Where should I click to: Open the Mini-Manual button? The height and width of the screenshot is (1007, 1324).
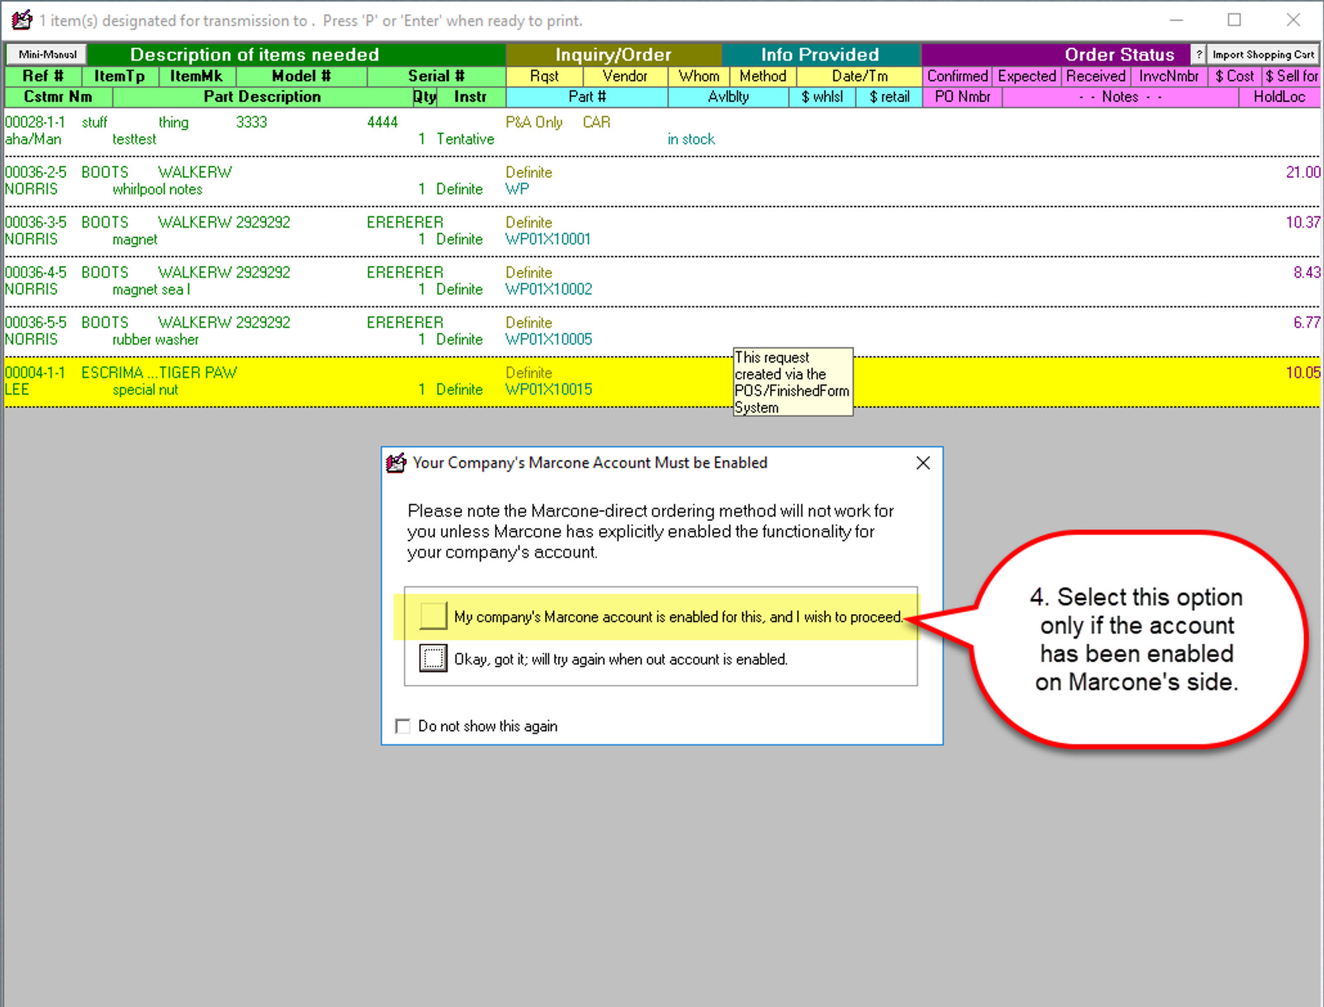click(x=47, y=54)
